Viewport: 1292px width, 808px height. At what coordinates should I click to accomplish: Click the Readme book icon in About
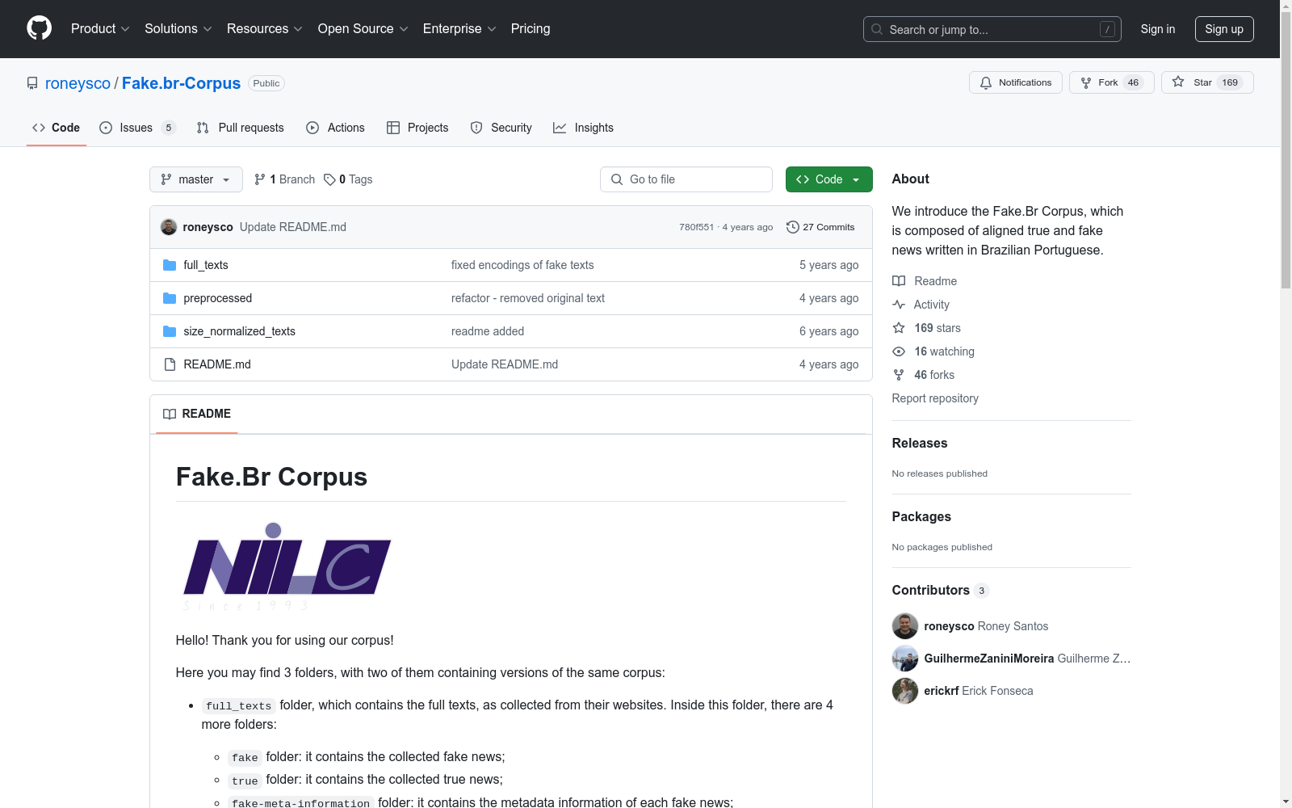pyautogui.click(x=899, y=281)
